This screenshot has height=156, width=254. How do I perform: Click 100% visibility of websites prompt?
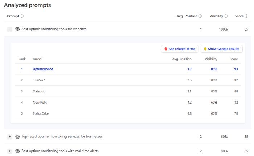pyautogui.click(x=223, y=29)
